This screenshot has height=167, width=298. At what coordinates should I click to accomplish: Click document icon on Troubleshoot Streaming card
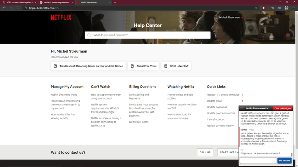(55, 66)
